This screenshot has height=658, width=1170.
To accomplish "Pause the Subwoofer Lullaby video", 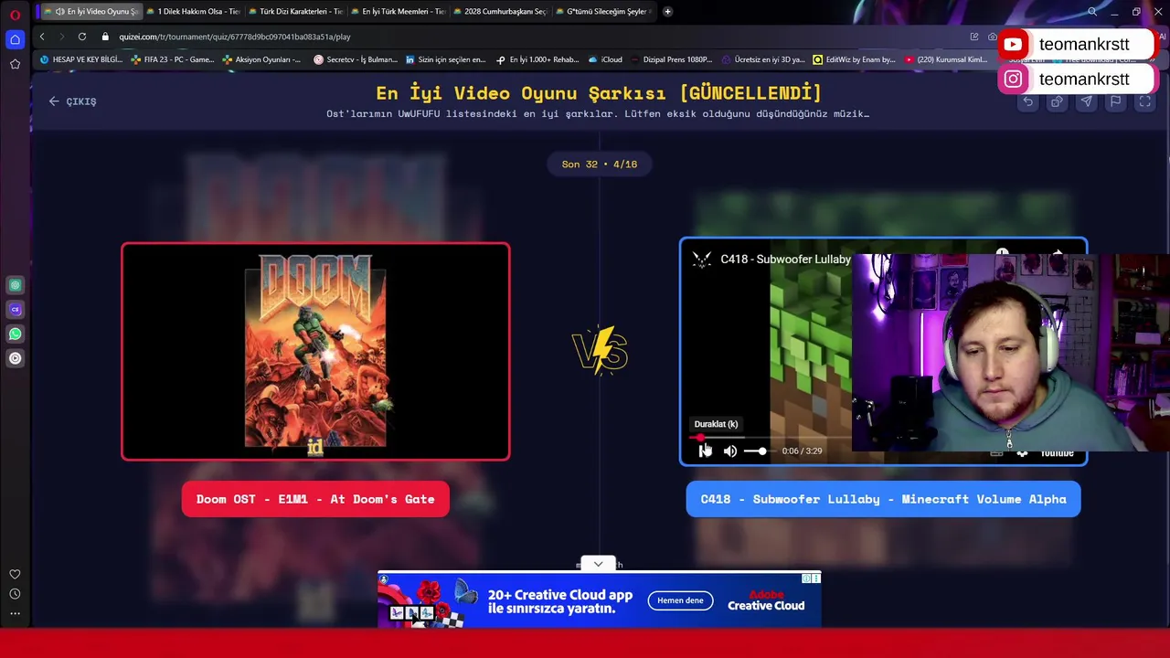I will [704, 451].
